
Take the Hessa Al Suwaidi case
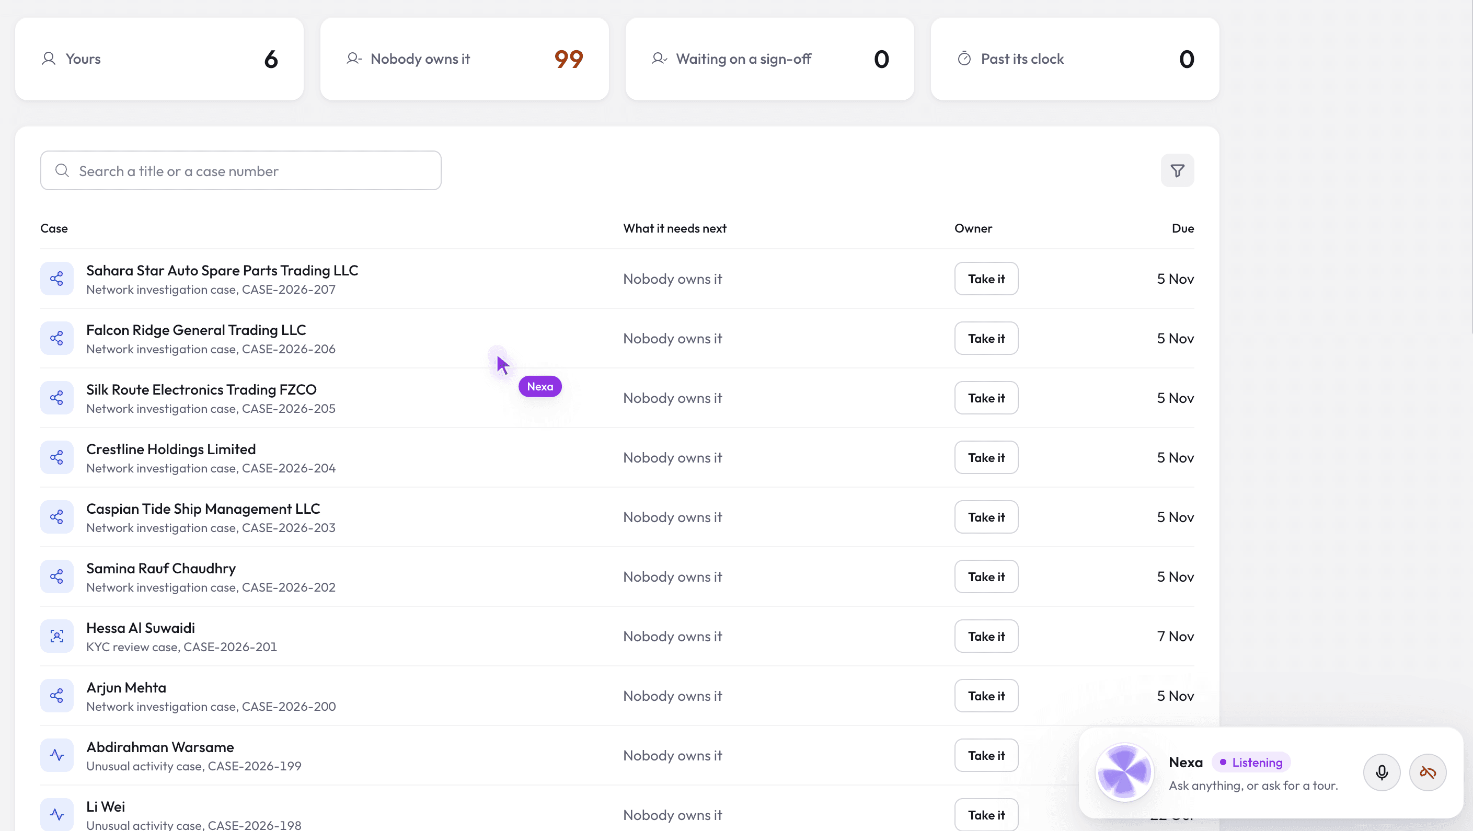(986, 636)
